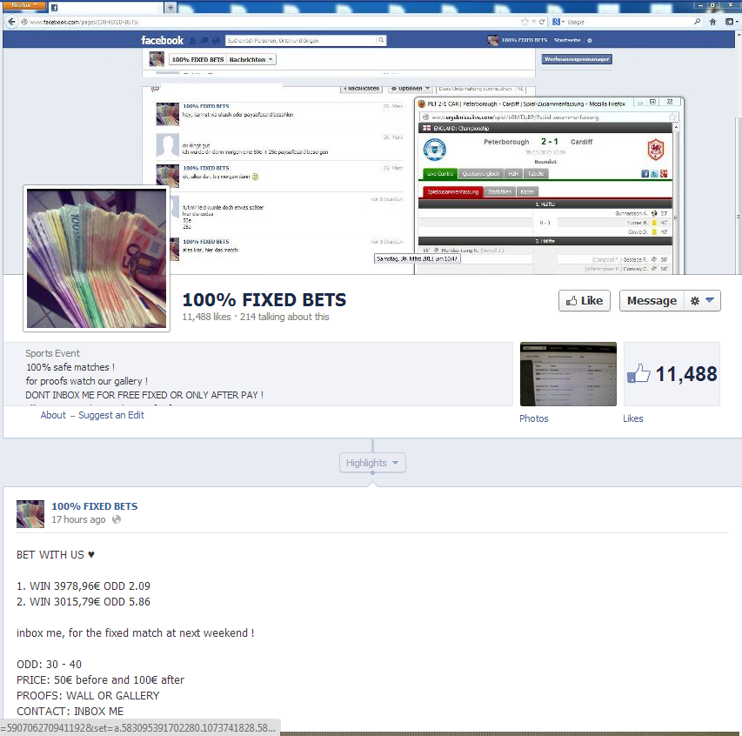
Task: Click the line 2. WIN 3015,79€ ODD 5.86
Action: [x=84, y=601]
